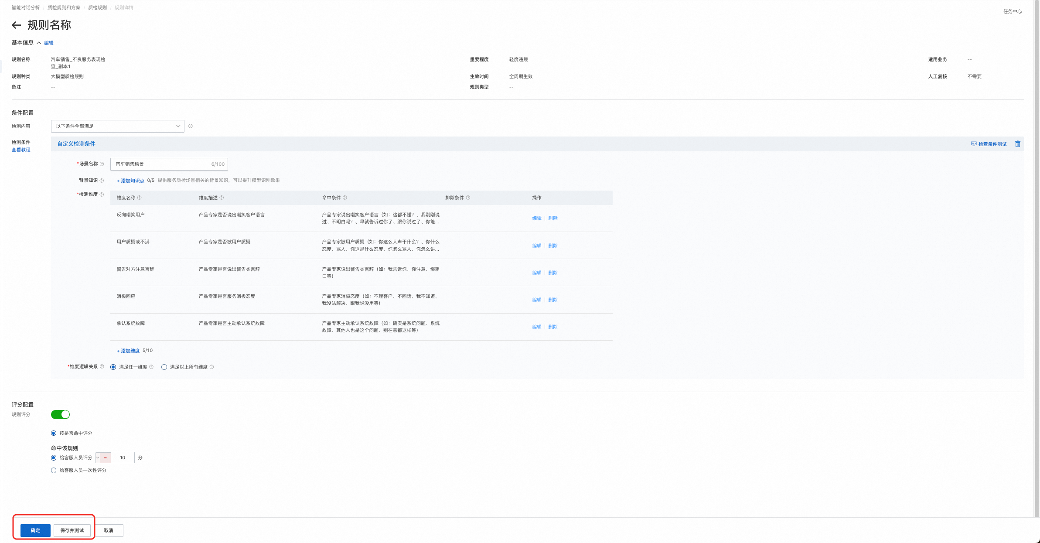Open 任务中心 at top right
The image size is (1040, 543).
coord(1012,11)
